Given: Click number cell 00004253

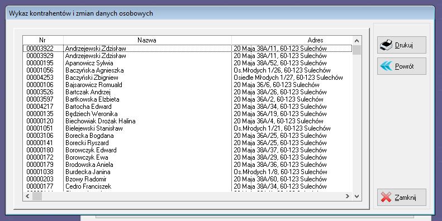Looking at the screenshot, I should click(x=40, y=78).
